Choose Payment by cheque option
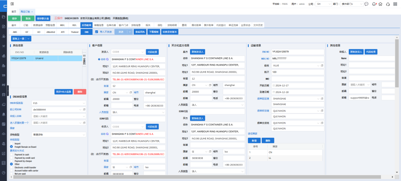Image resolution: width=401 pixels, height=181 pixels. [11, 161]
